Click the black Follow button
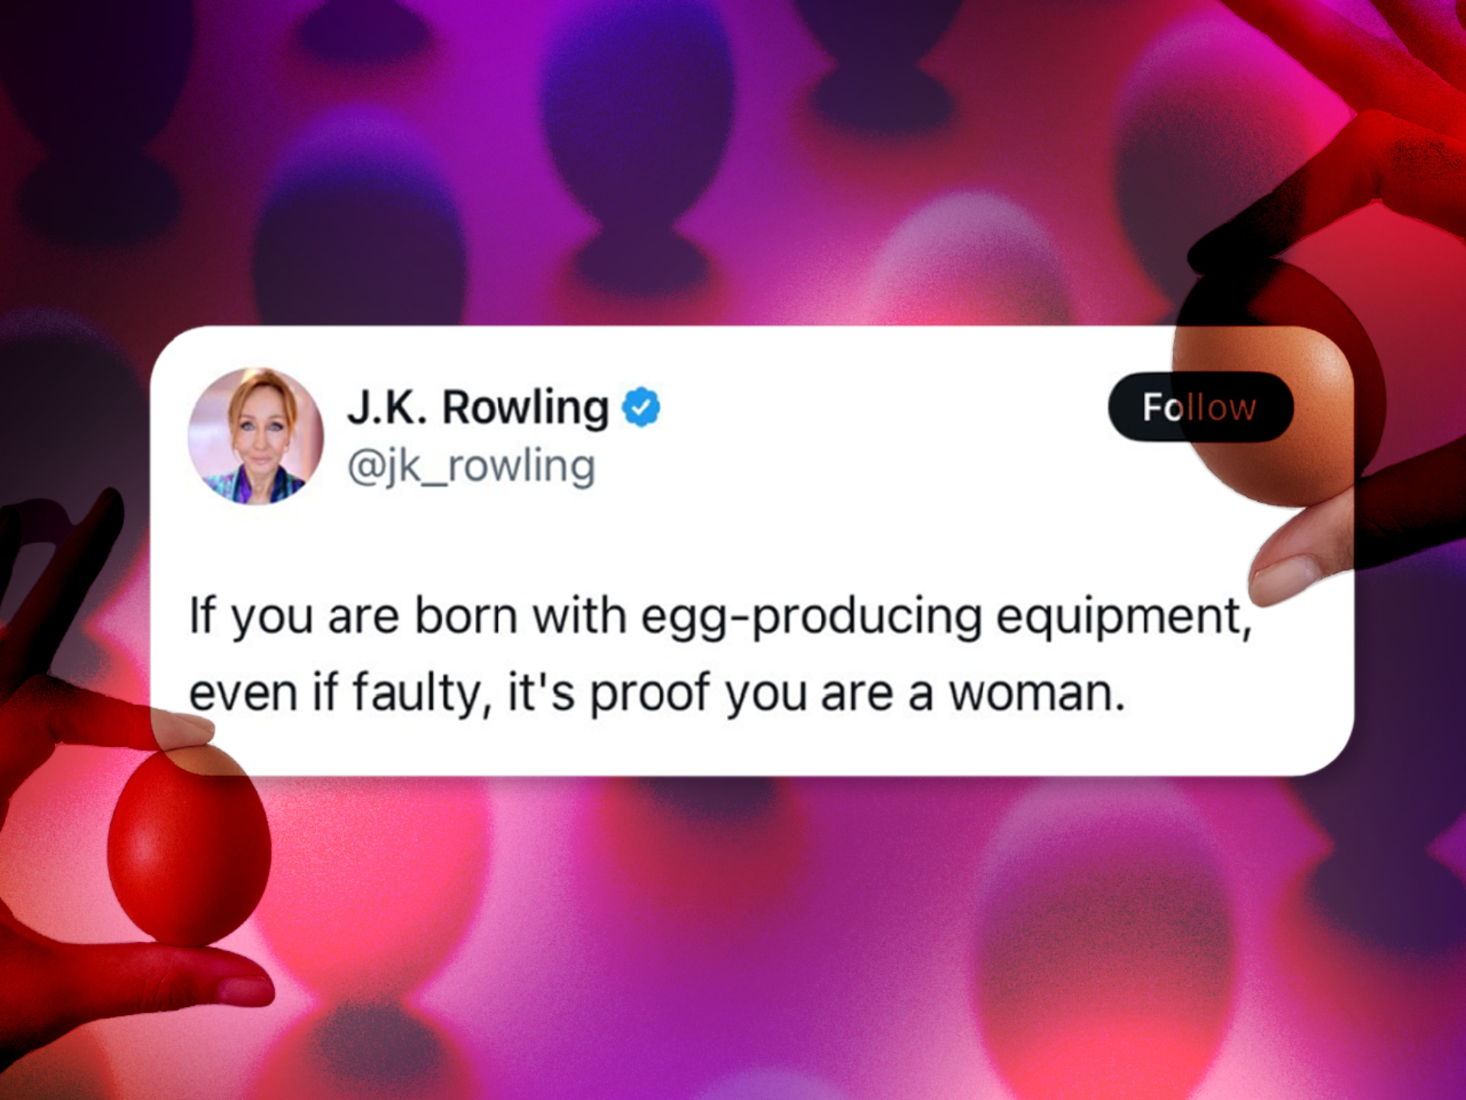The height and width of the screenshot is (1100, 1466). coord(1200,407)
